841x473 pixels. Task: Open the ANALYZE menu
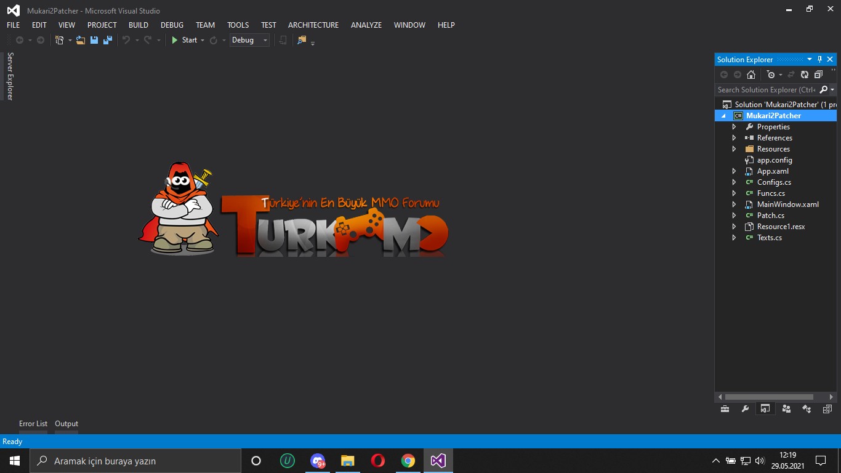[366, 25]
